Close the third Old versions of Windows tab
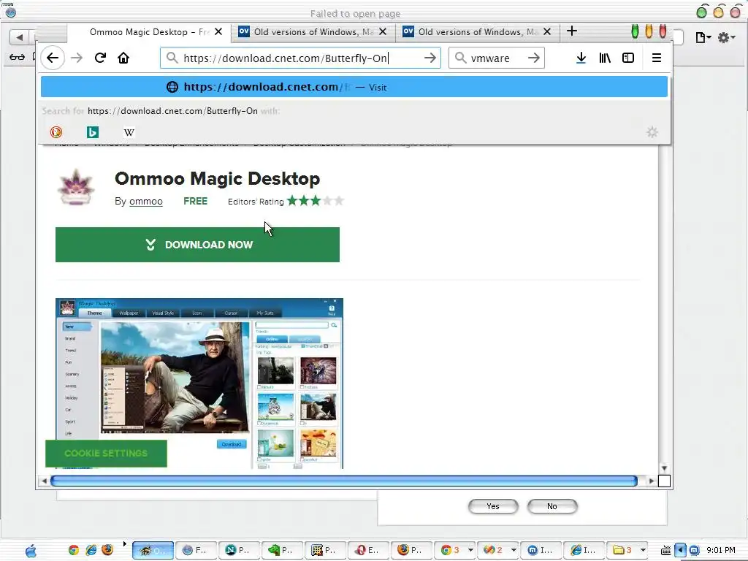748x561 pixels. [547, 31]
